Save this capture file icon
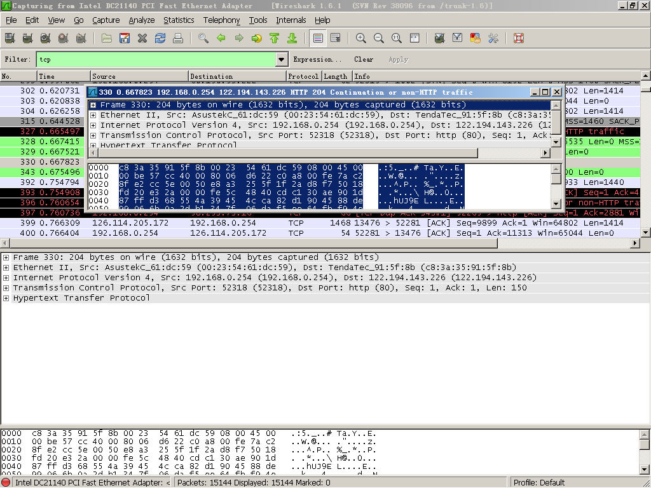651x488 pixels. (125, 38)
